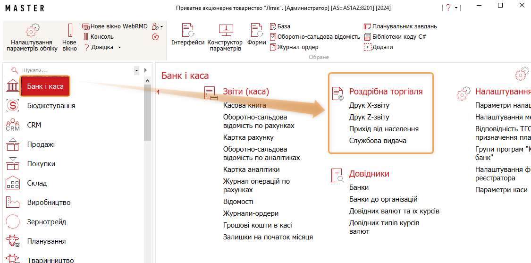This screenshot has width=531, height=263.
Task: Launch Конструктор параметрів from toolbar
Action: [226, 31]
